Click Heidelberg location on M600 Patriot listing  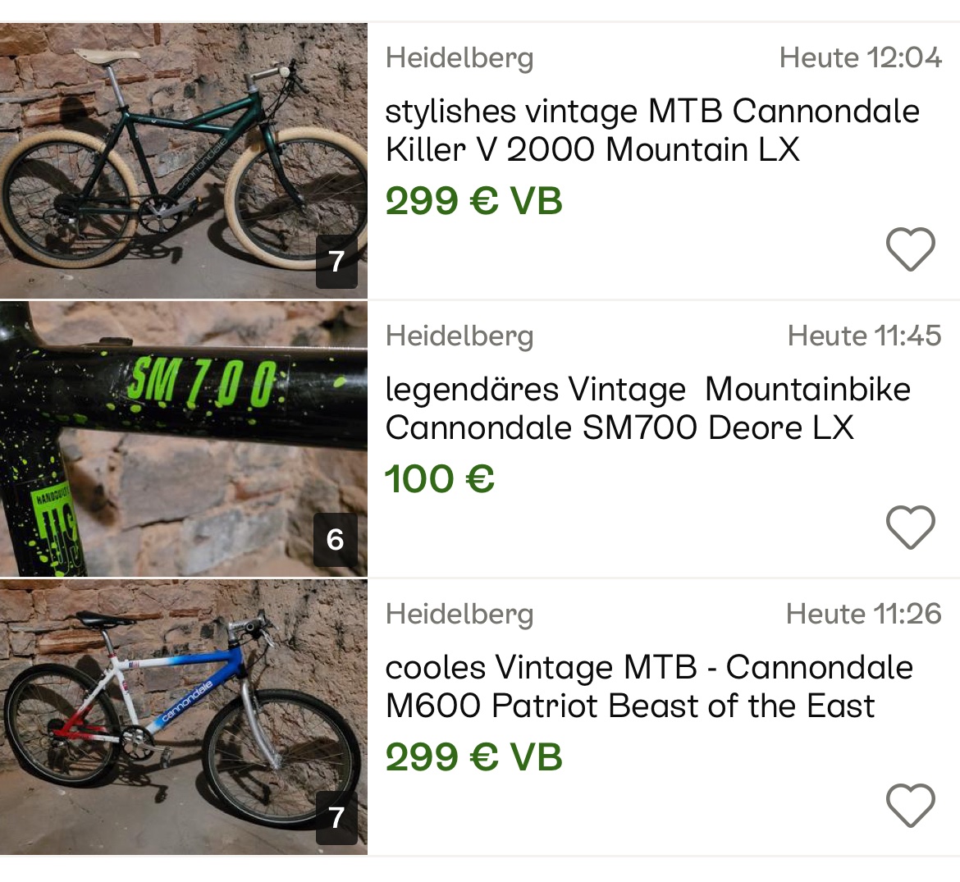pyautogui.click(x=459, y=615)
